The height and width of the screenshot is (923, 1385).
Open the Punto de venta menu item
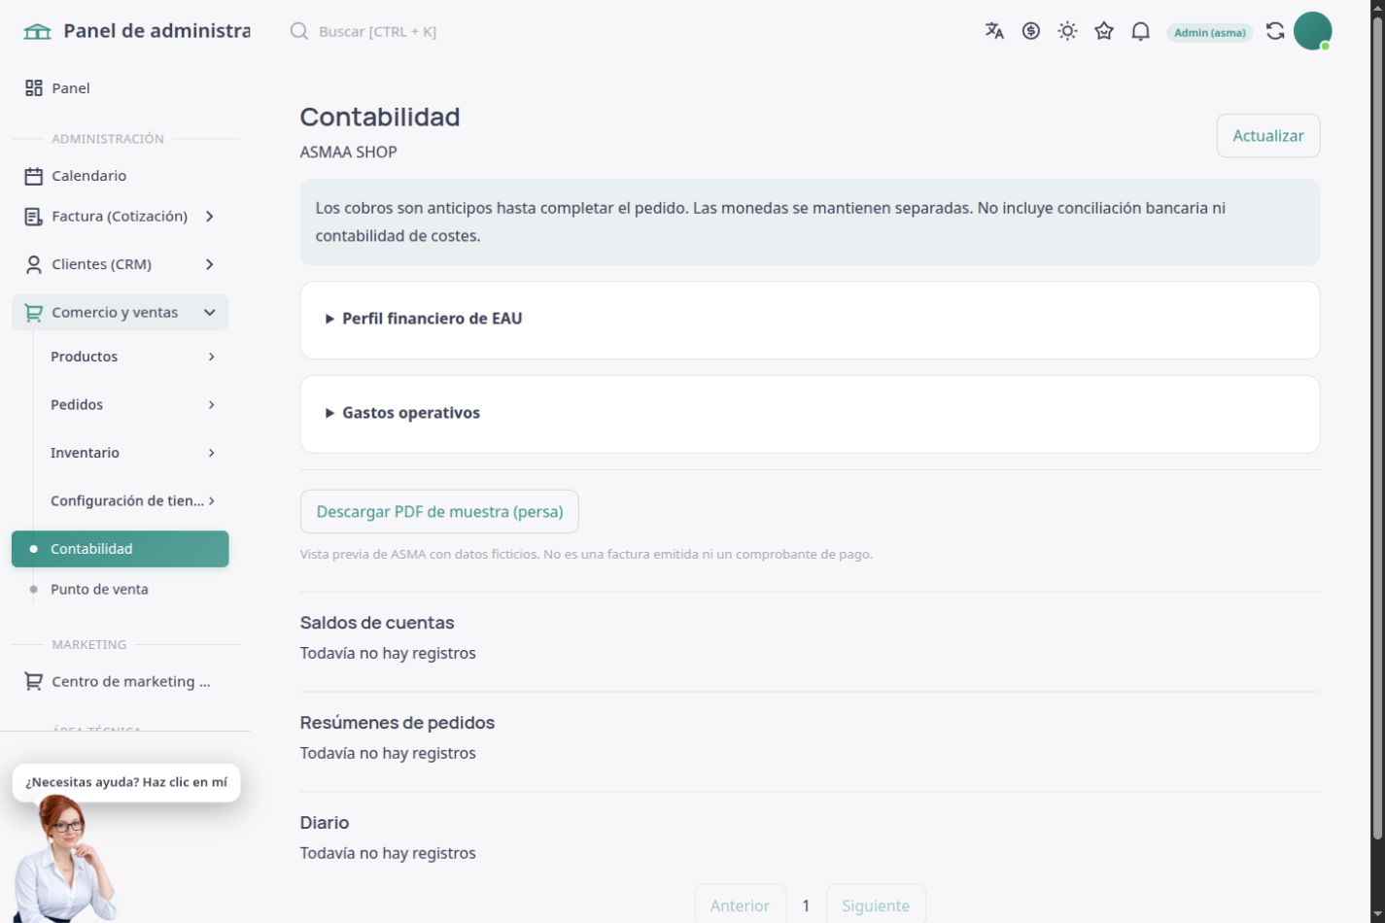pos(121,590)
